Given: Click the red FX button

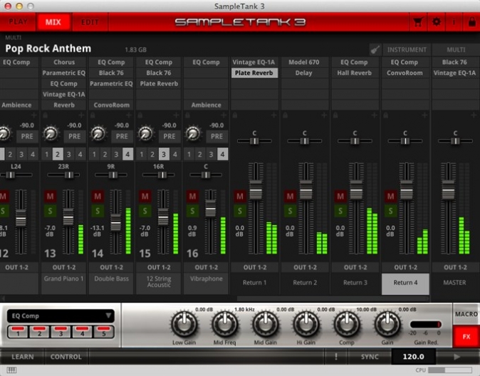Looking at the screenshot, I should tap(466, 337).
